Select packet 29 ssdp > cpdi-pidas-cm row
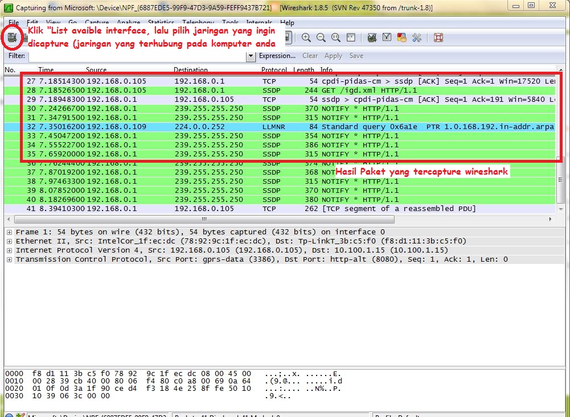 [x=280, y=100]
